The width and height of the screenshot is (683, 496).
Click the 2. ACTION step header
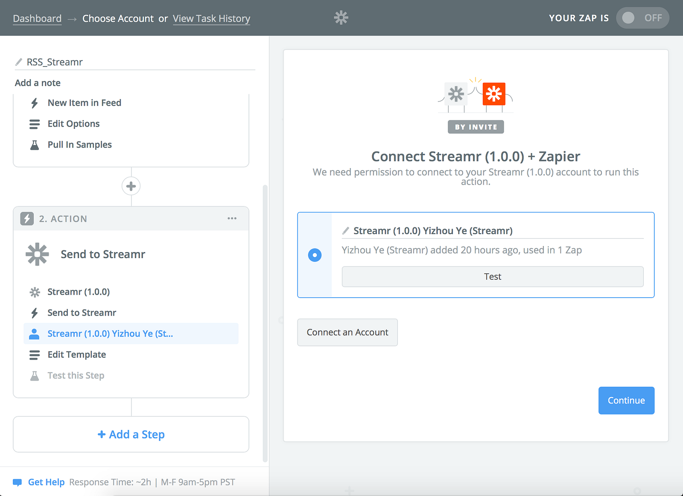click(131, 219)
